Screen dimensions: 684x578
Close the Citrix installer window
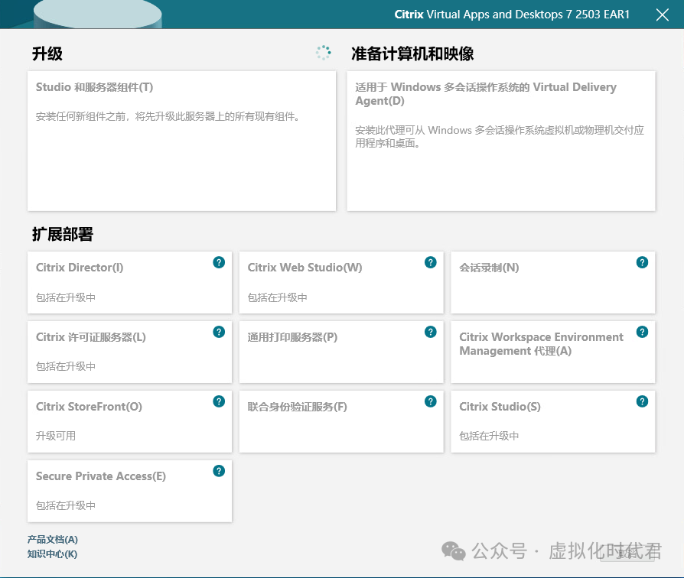[662, 15]
